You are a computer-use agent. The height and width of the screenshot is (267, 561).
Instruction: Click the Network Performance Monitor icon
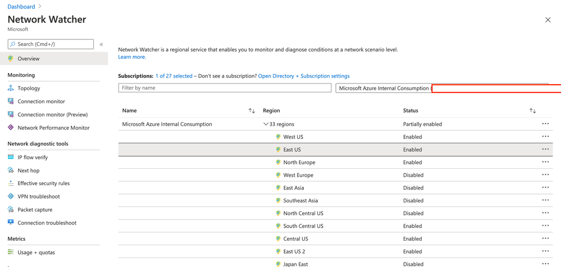coord(11,127)
